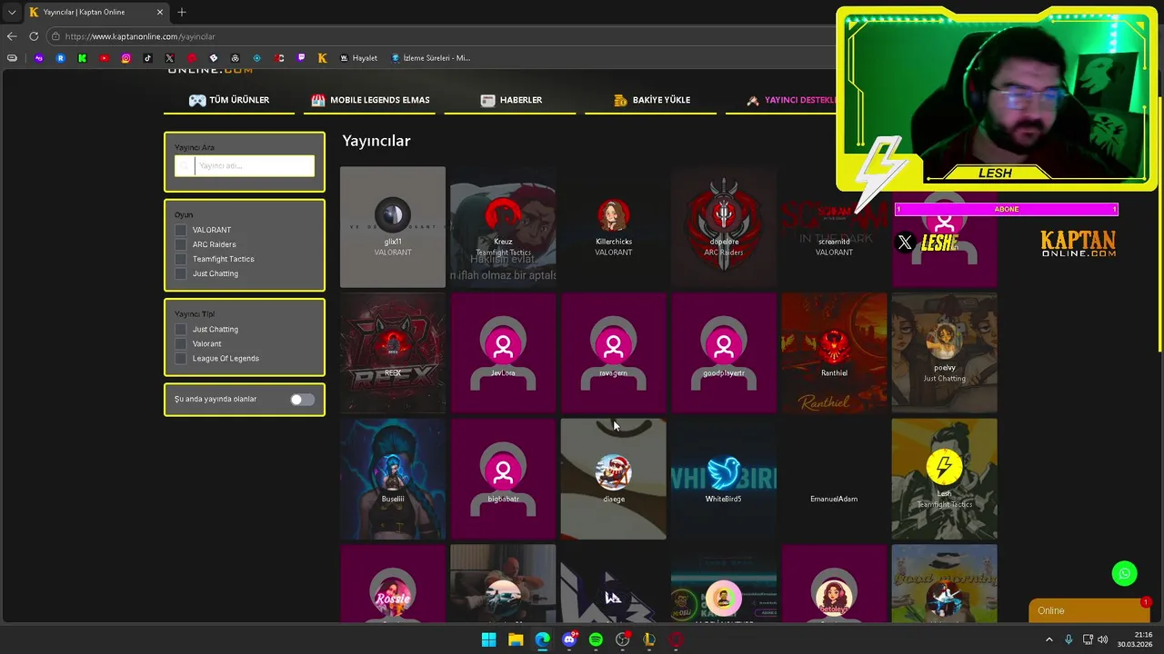Open the Ranthiel streamer card

[834, 352]
